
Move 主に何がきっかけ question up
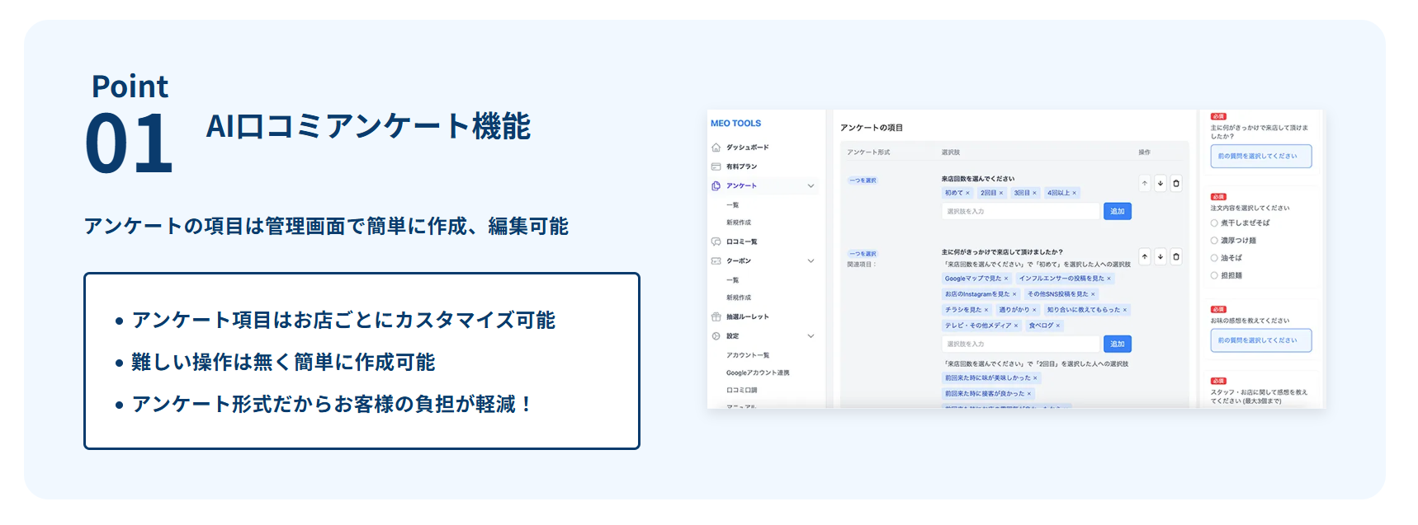pos(1145,256)
